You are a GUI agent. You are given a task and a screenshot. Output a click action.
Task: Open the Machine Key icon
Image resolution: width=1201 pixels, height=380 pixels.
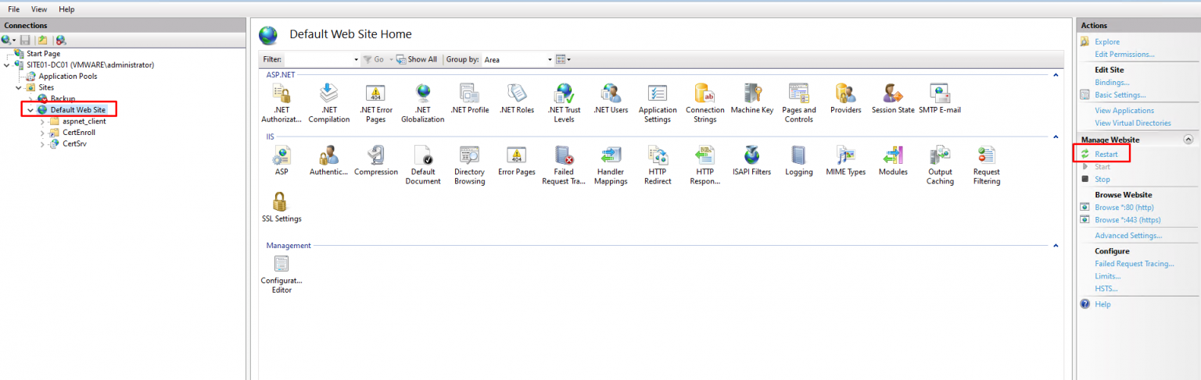pyautogui.click(x=751, y=94)
